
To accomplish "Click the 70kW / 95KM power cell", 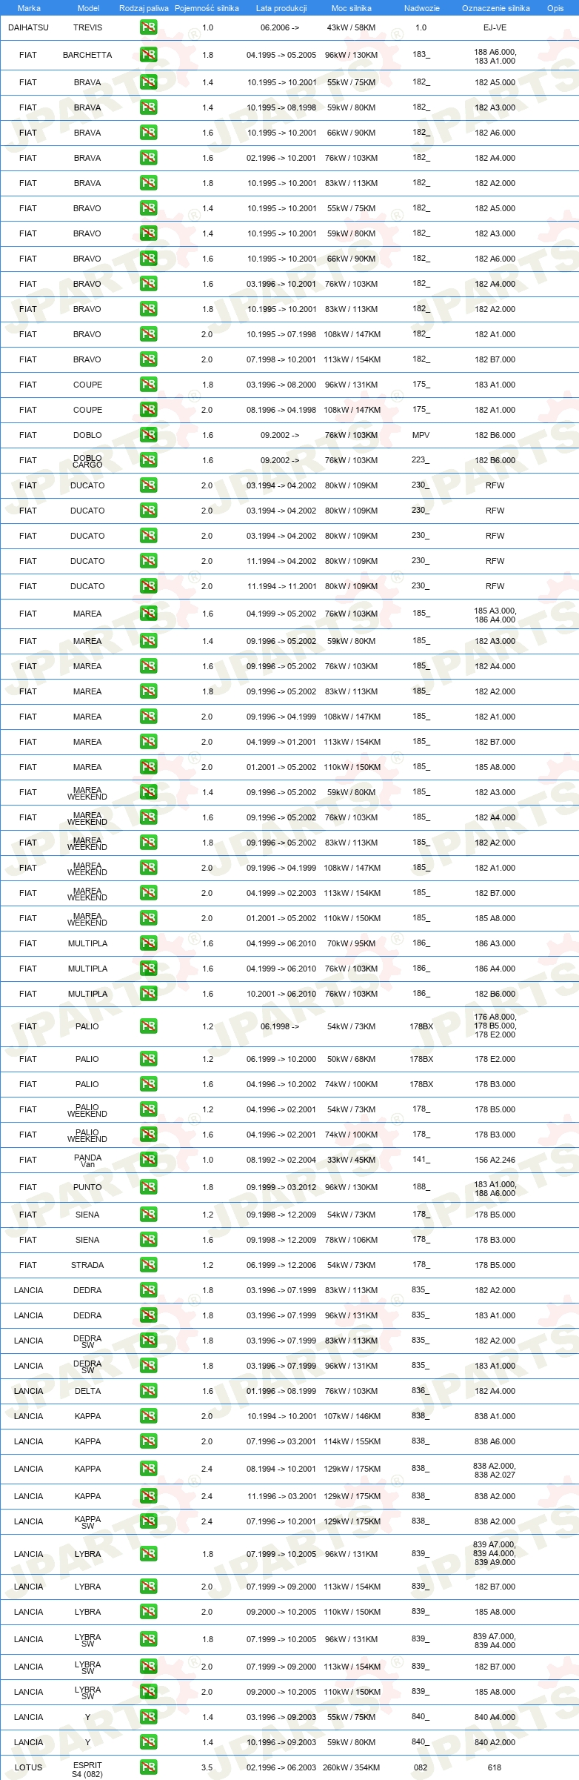I will (x=352, y=943).
